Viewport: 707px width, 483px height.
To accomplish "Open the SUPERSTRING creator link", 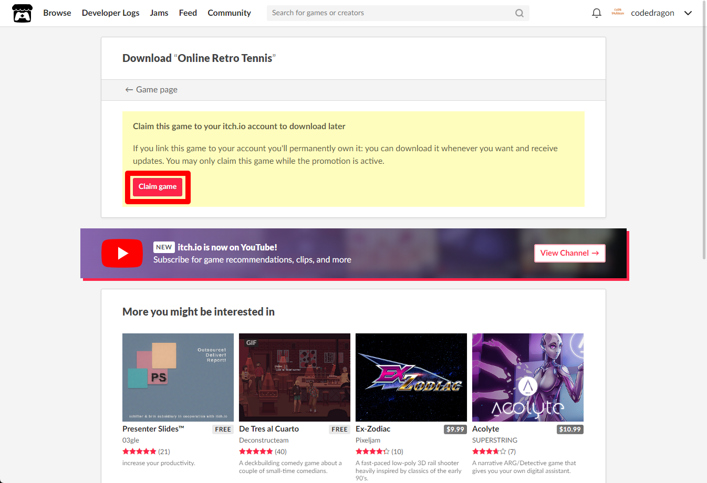I will point(495,440).
